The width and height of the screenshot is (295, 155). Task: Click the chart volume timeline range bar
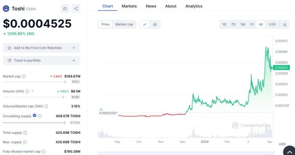(x=186, y=153)
